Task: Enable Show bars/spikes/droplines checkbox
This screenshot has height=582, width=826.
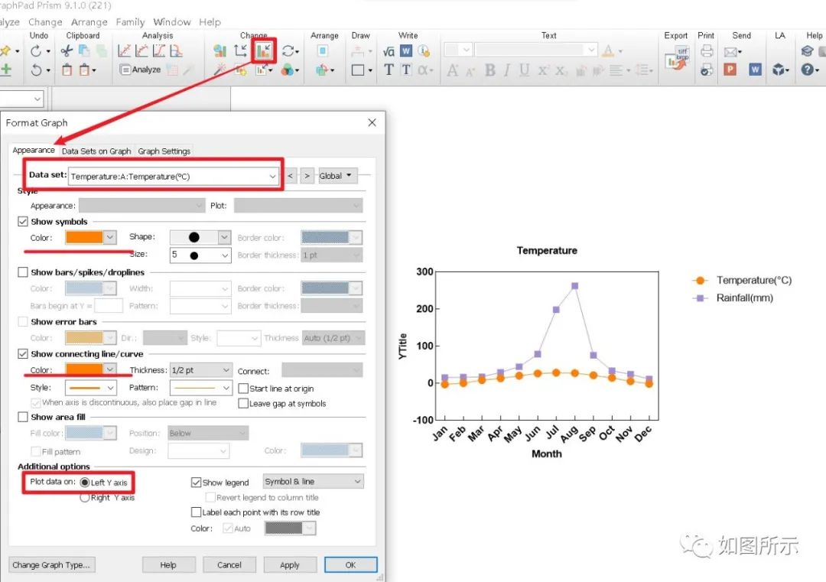Action: tap(23, 272)
